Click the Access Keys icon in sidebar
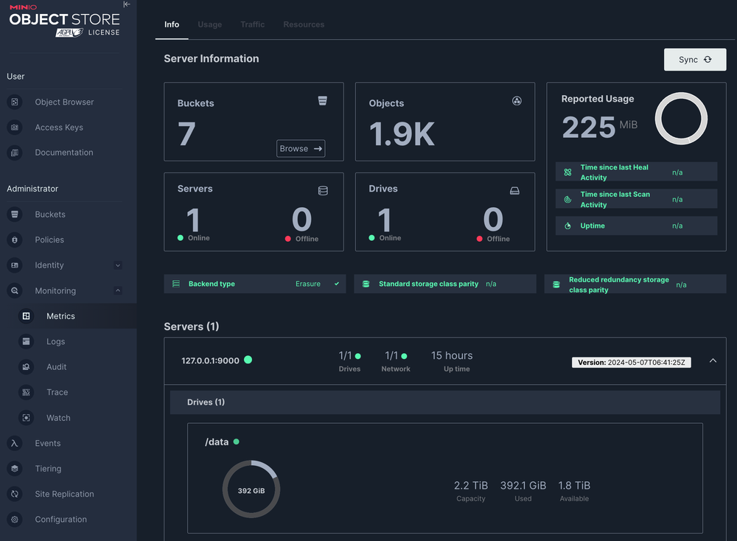 (14, 128)
